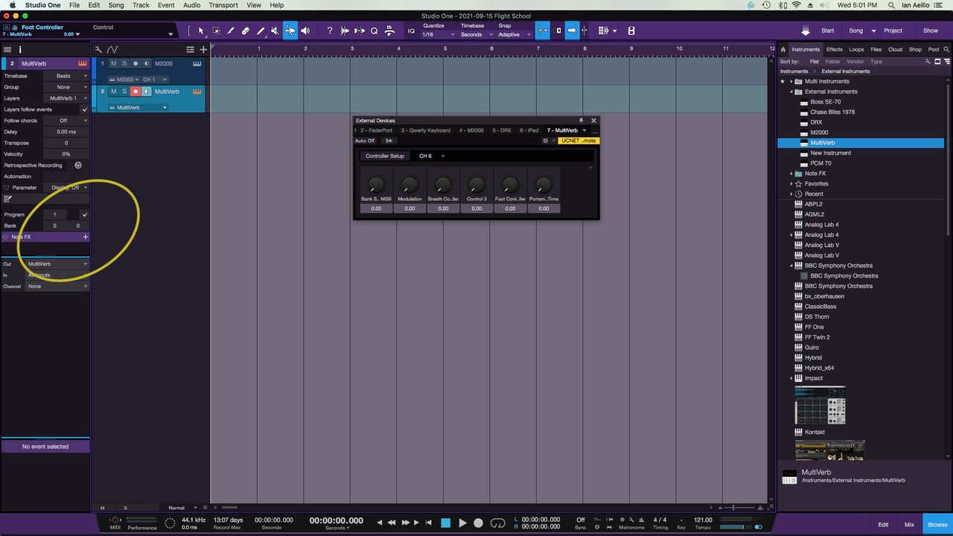Screen dimensions: 953x536
Task: Click the UCNET remote button
Action: tap(579, 140)
